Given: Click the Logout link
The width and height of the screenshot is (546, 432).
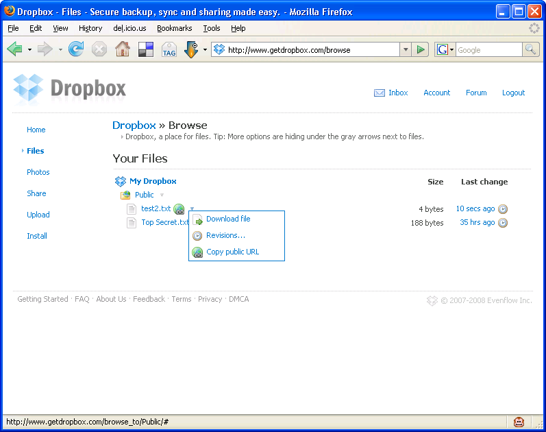Looking at the screenshot, I should click(x=513, y=93).
